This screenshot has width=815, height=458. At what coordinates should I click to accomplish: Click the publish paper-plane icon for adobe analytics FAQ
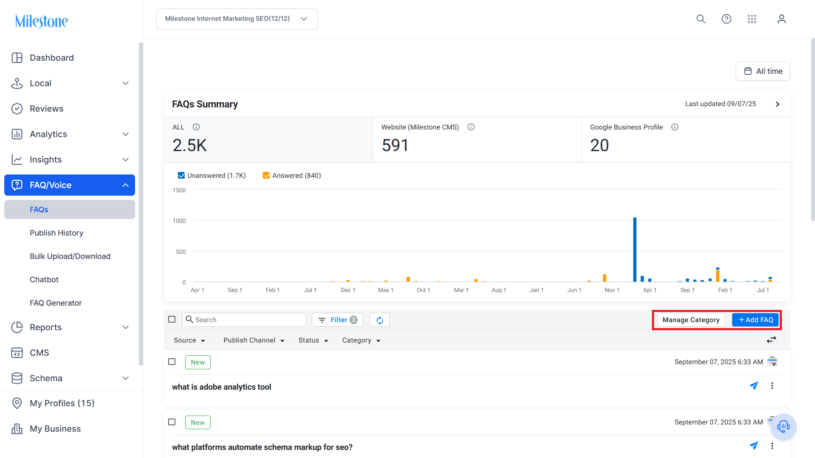coord(754,386)
